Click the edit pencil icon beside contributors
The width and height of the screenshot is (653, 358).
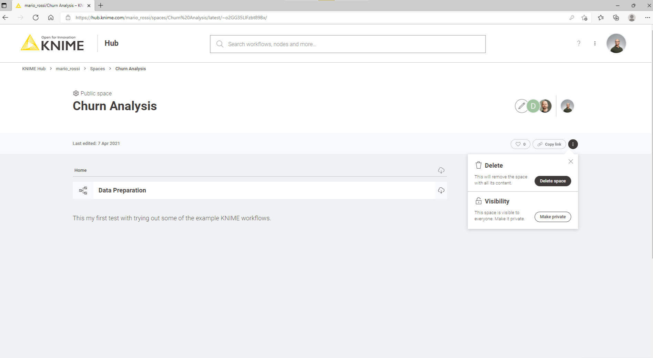(x=521, y=106)
